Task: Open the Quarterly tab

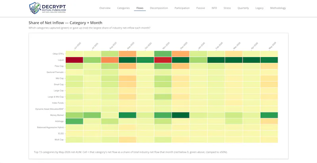Action: point(243,8)
